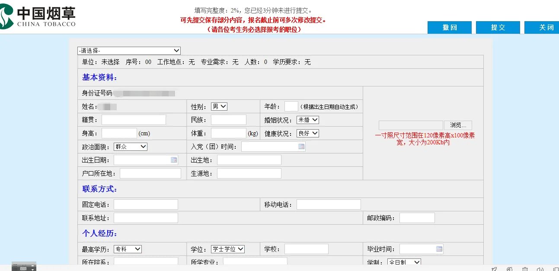Viewport: 559px width, 271px height.
Task: Open the 性别 gender dropdown
Action: (x=219, y=106)
